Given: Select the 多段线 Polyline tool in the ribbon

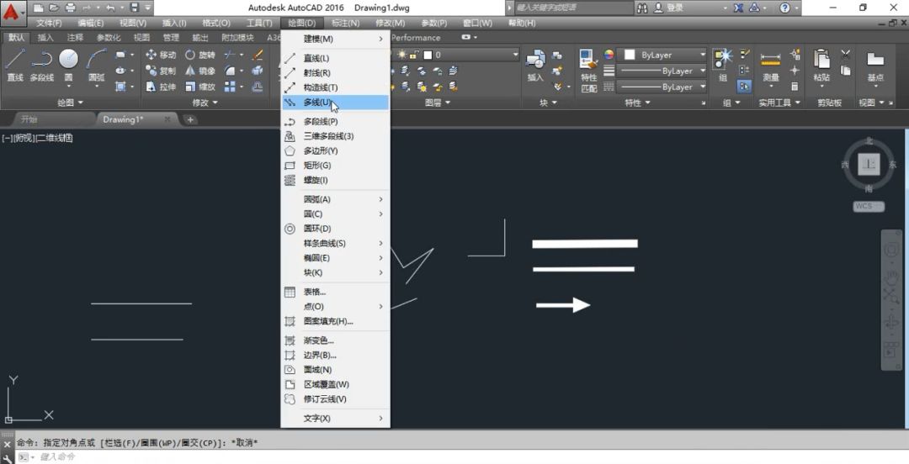Looking at the screenshot, I should 42,65.
